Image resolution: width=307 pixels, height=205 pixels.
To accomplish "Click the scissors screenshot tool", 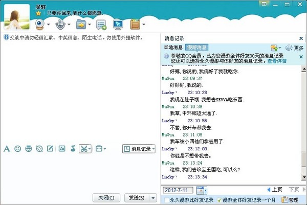I will (x=83, y=149).
